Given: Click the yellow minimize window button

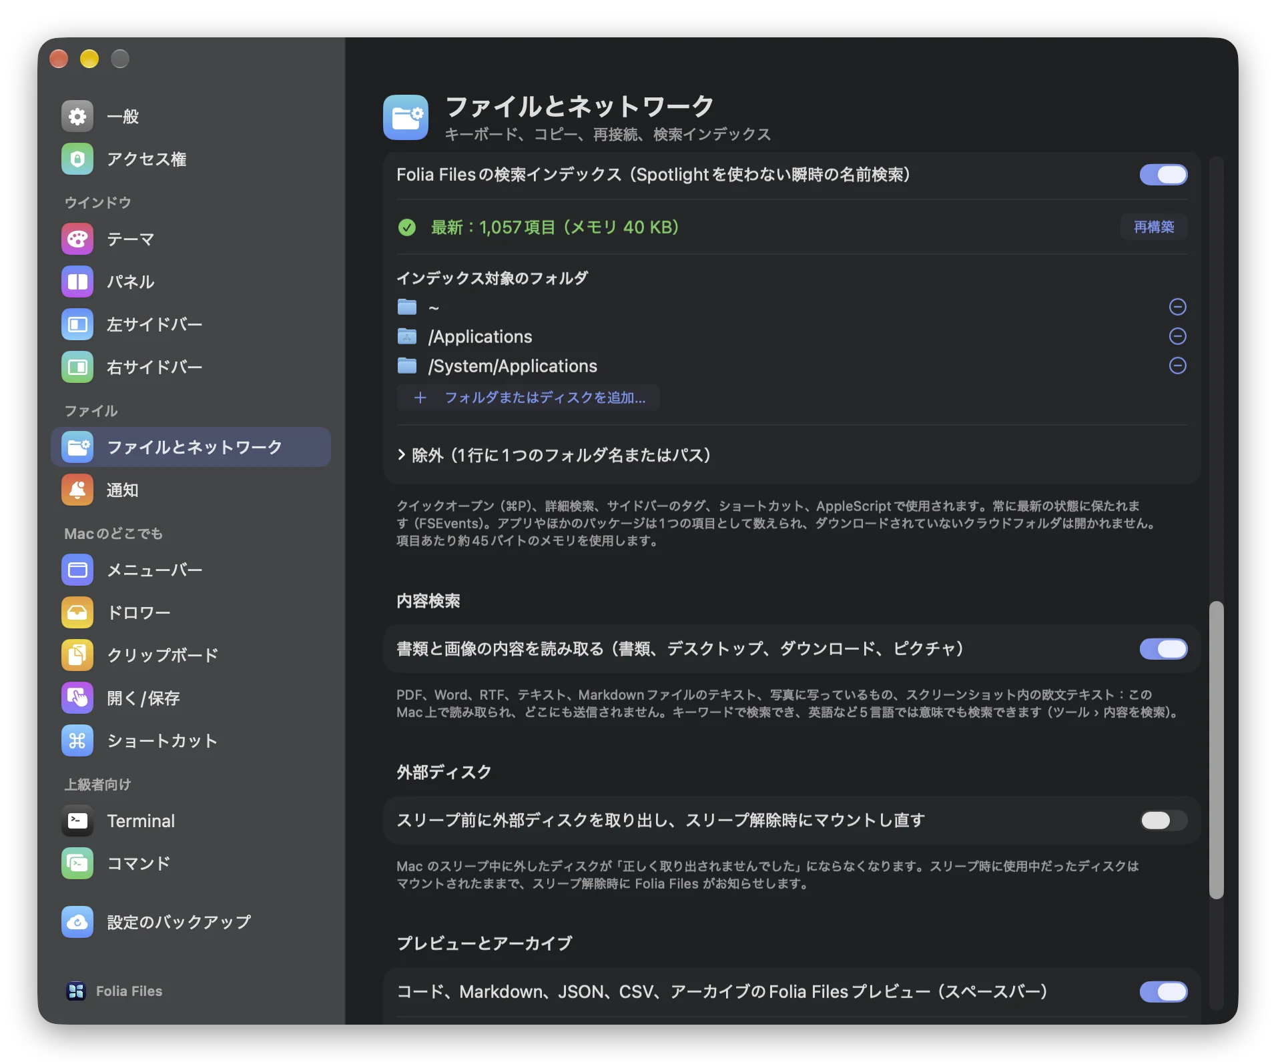Looking at the screenshot, I should 89,59.
